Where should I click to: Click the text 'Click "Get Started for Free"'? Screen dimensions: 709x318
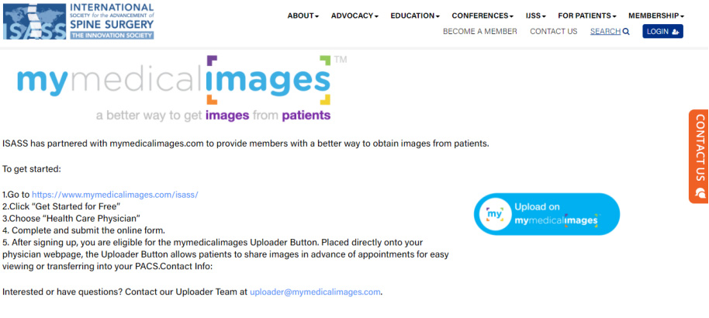61,207
